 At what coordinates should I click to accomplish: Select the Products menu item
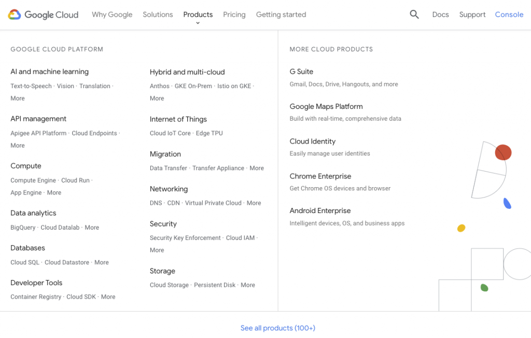point(198,15)
